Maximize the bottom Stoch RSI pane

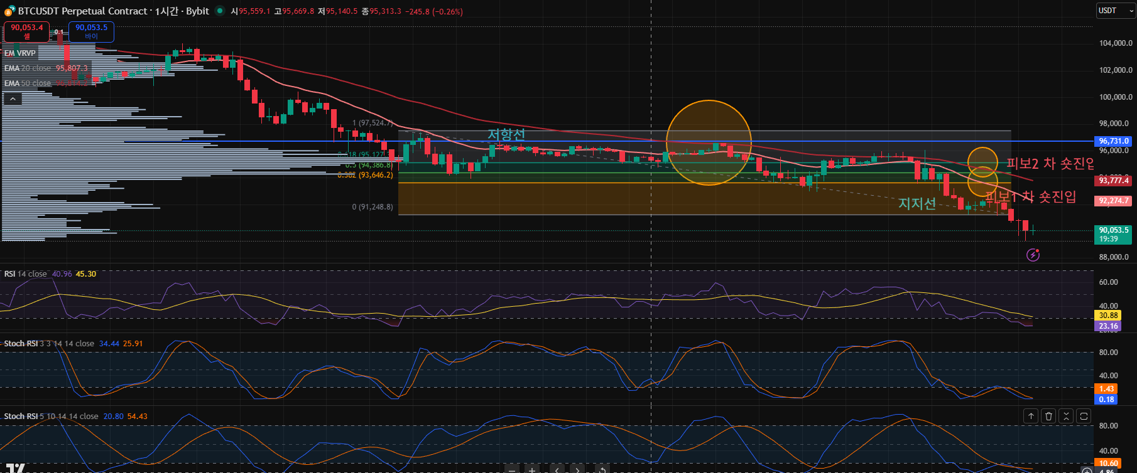pos(1084,416)
